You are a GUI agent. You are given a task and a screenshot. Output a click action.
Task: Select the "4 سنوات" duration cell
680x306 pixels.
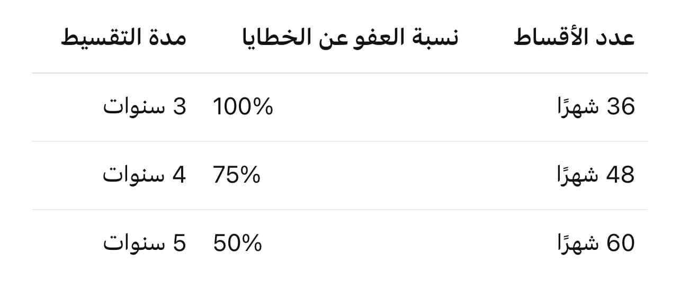coord(145,175)
